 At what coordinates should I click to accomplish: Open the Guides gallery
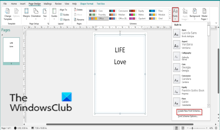54,14
